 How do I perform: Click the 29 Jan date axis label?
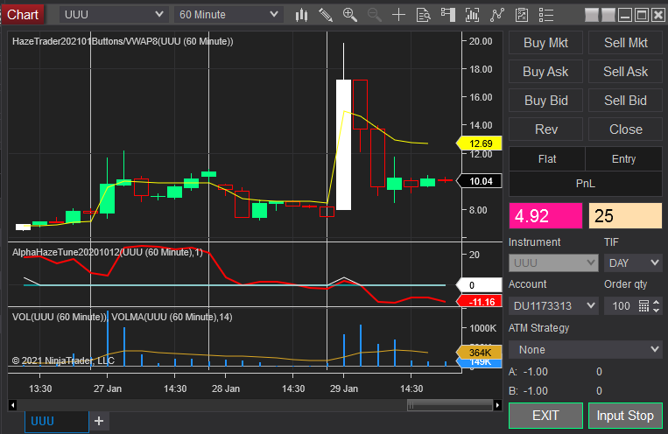point(344,388)
